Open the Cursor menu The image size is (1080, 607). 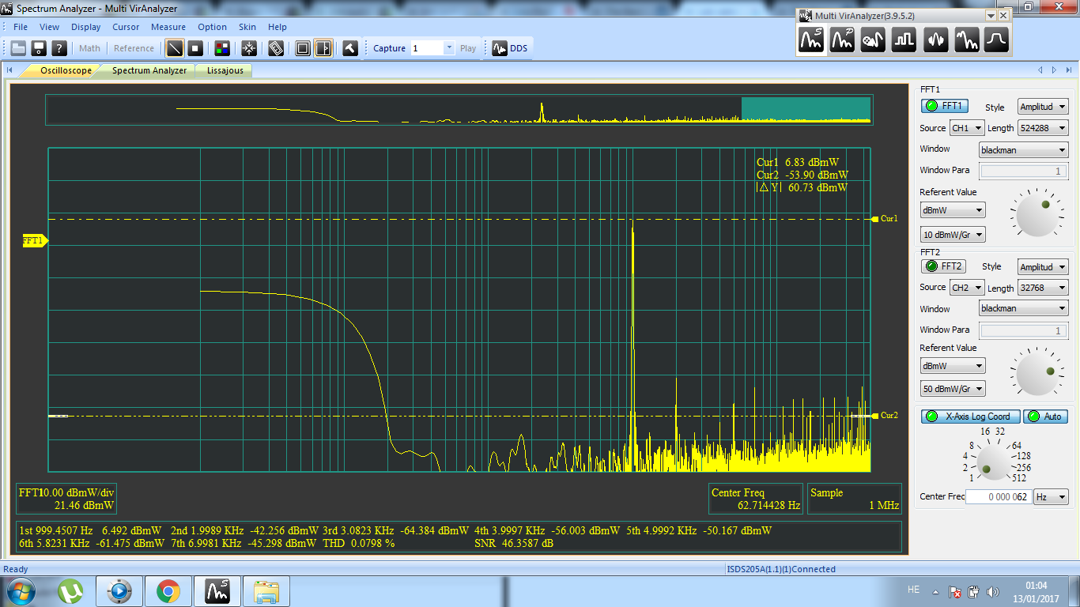(126, 27)
